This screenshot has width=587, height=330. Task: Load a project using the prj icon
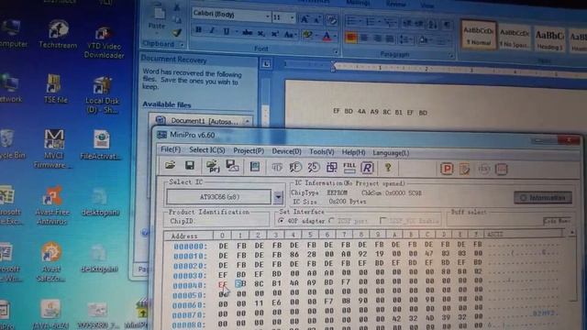coord(213,166)
